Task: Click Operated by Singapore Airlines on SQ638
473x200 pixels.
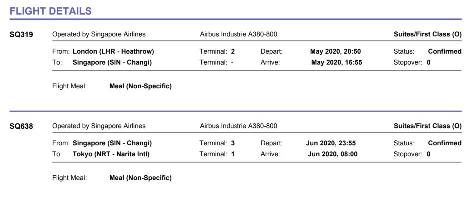Action: [x=99, y=126]
